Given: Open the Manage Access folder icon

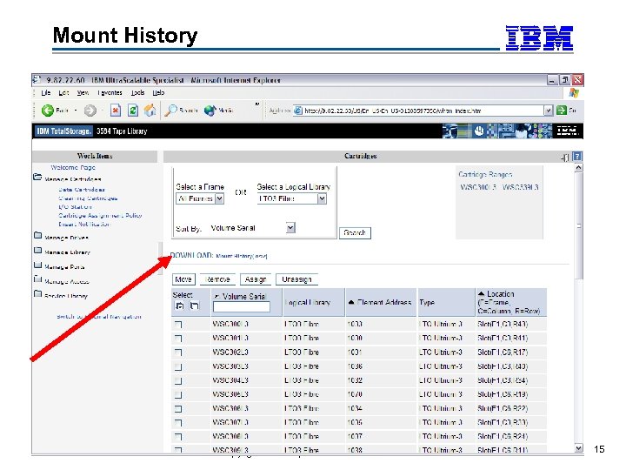Looking at the screenshot, I should pyautogui.click(x=37, y=279).
